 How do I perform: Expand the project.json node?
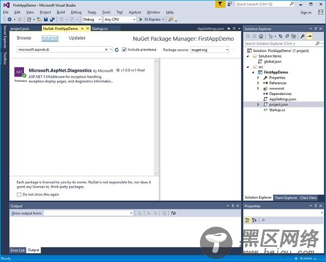(x=258, y=105)
